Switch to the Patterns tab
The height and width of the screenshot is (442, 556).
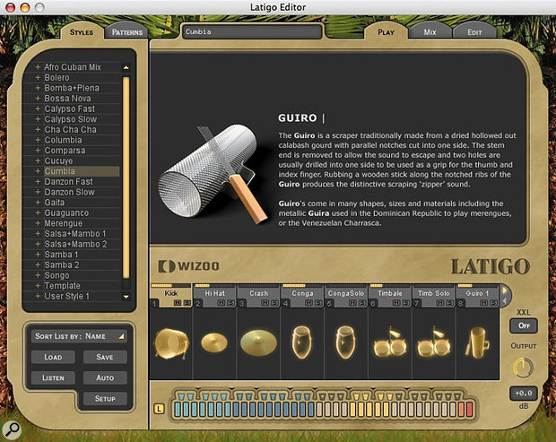127,32
